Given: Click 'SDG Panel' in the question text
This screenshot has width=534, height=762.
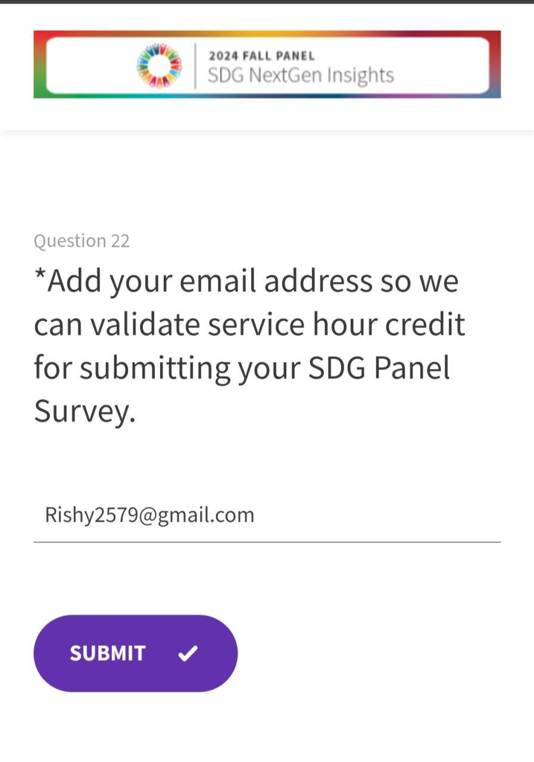Looking at the screenshot, I should 379,368.
